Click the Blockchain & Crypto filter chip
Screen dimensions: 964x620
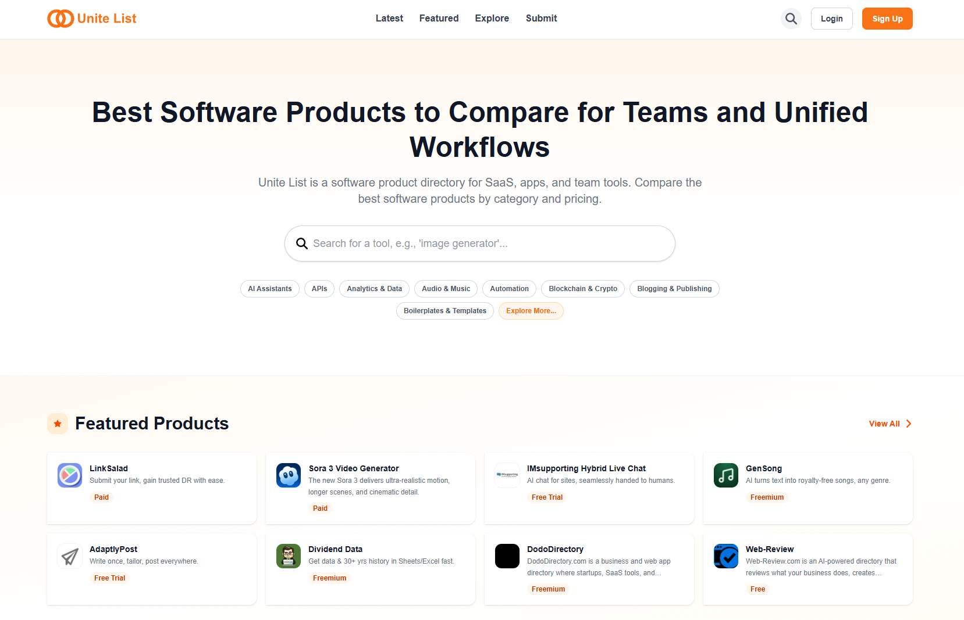582,289
